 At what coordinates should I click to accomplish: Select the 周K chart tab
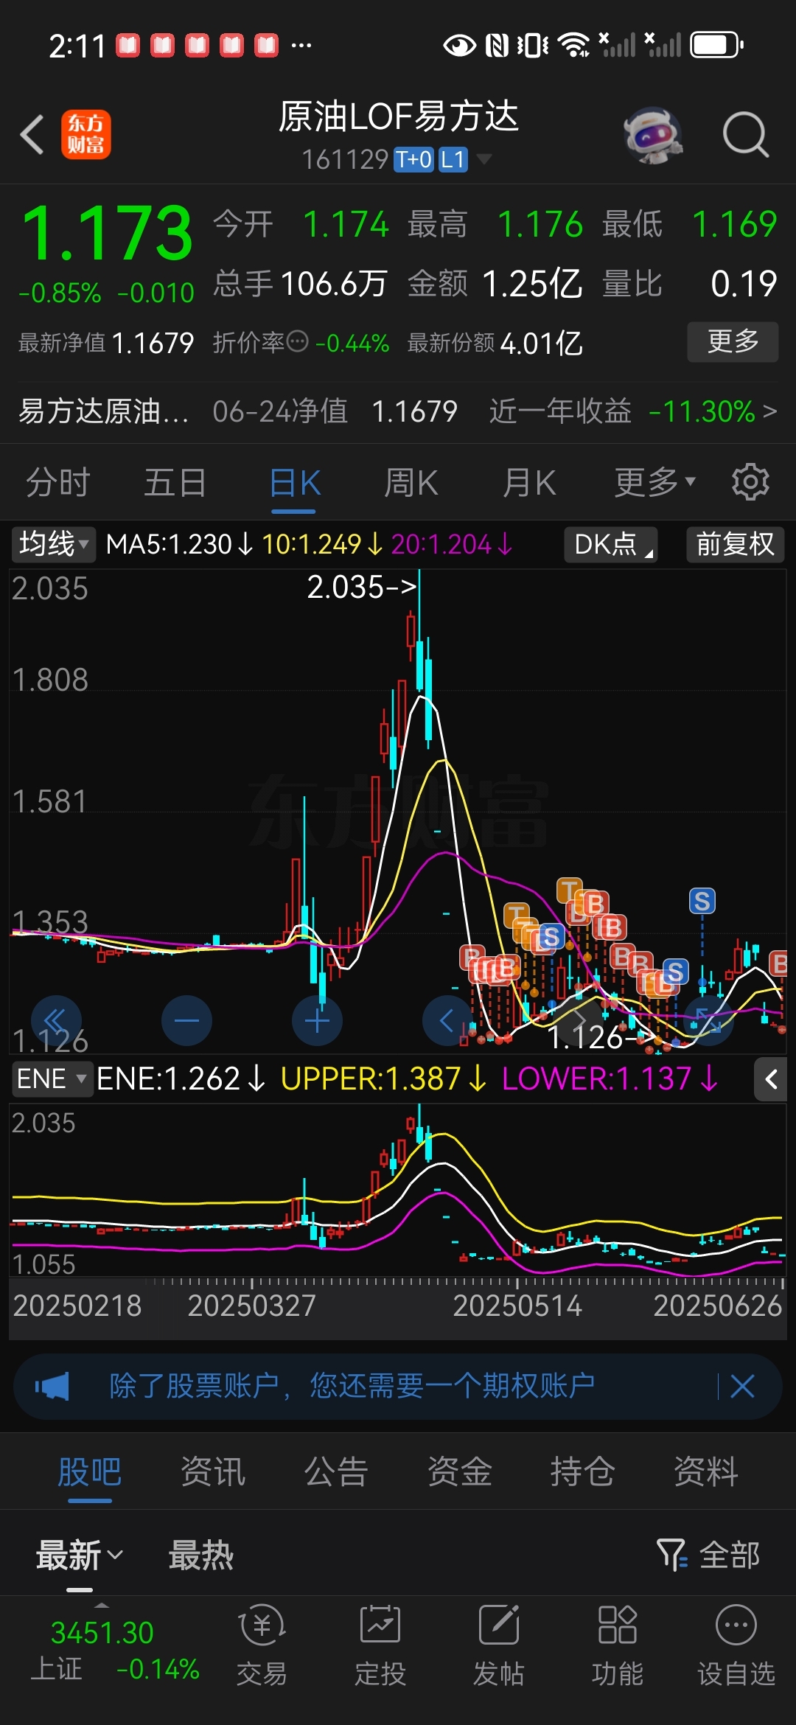pyautogui.click(x=411, y=484)
